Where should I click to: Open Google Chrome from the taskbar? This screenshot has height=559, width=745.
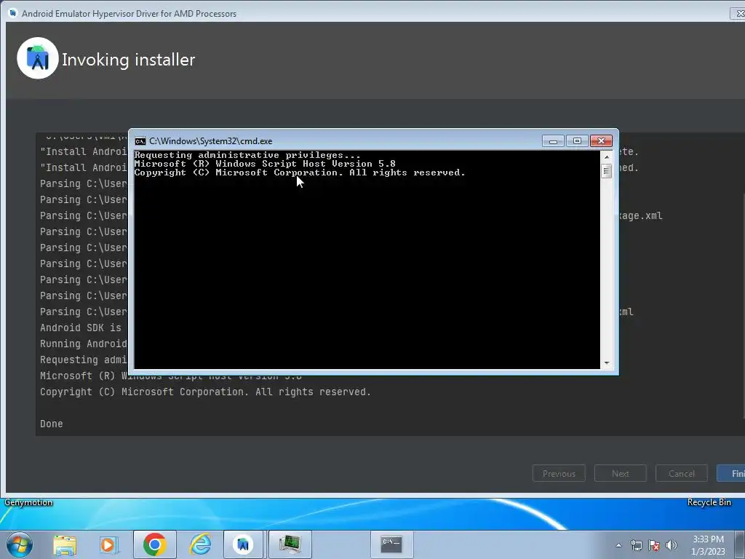(x=154, y=544)
